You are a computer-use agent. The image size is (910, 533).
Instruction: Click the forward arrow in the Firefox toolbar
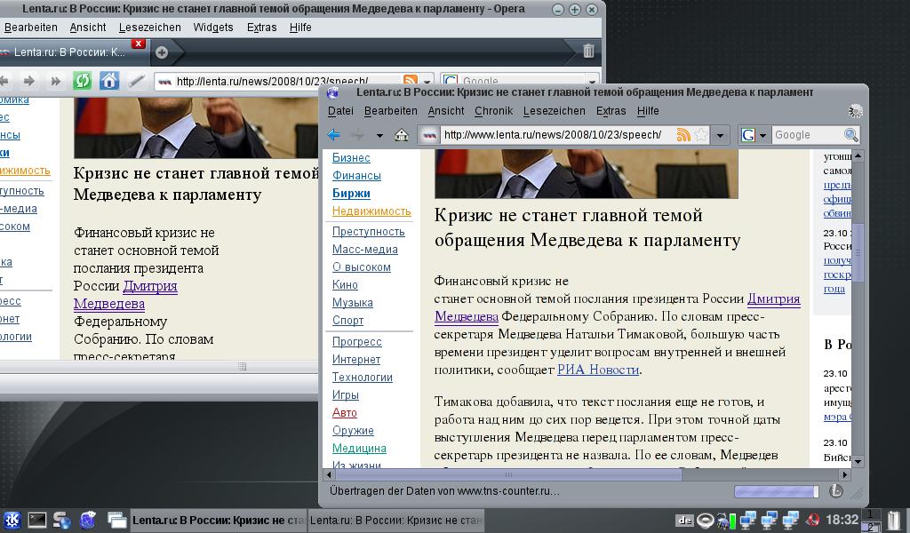(357, 135)
